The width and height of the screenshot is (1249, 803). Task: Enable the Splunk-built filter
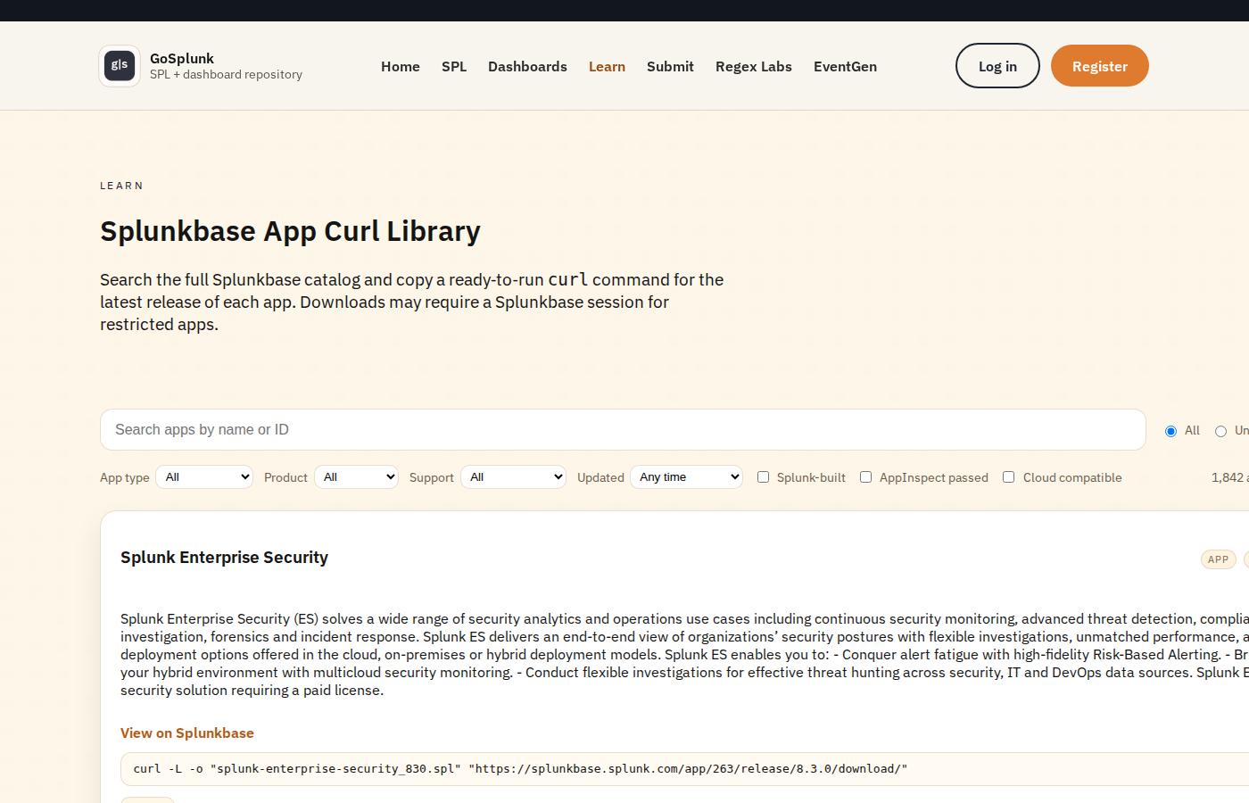coord(763,476)
